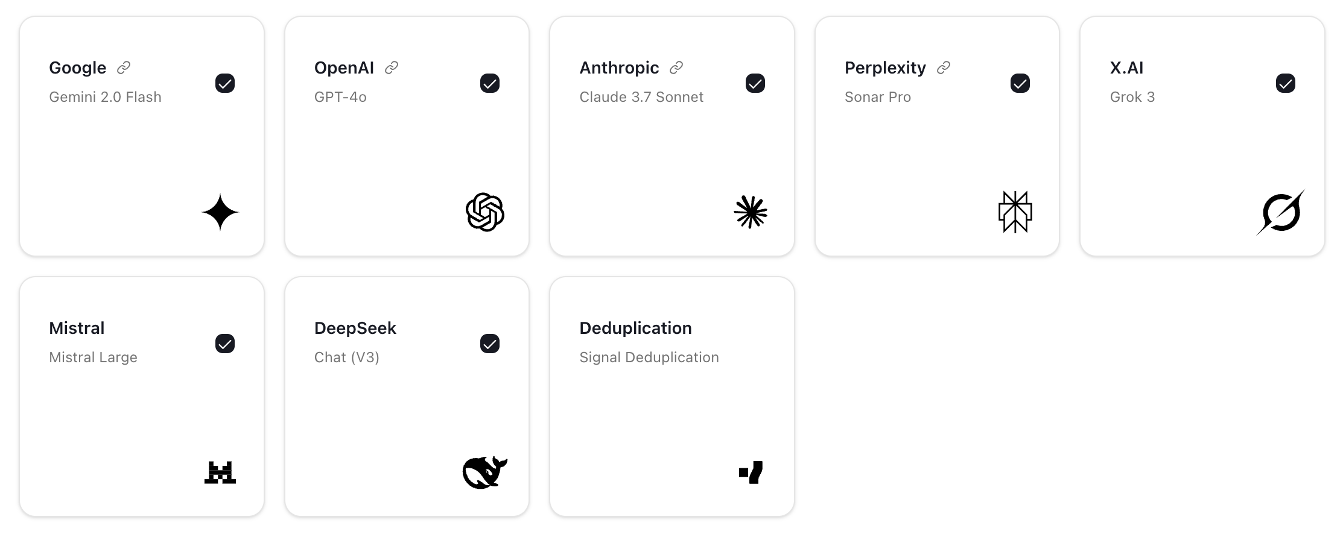
Task: Click the Perplexity logo icon
Action: click(x=1015, y=212)
